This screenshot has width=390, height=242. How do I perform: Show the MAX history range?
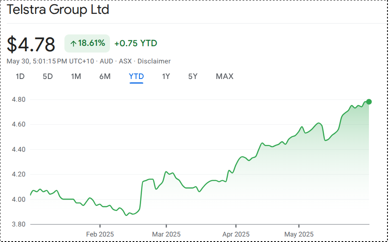point(224,76)
